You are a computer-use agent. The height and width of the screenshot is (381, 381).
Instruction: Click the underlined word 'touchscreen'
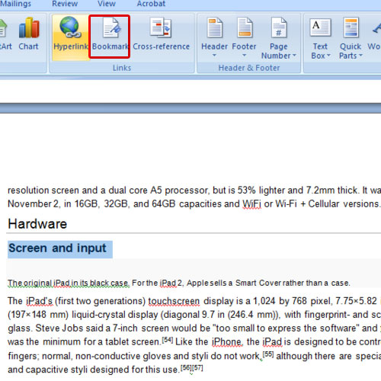(x=174, y=301)
